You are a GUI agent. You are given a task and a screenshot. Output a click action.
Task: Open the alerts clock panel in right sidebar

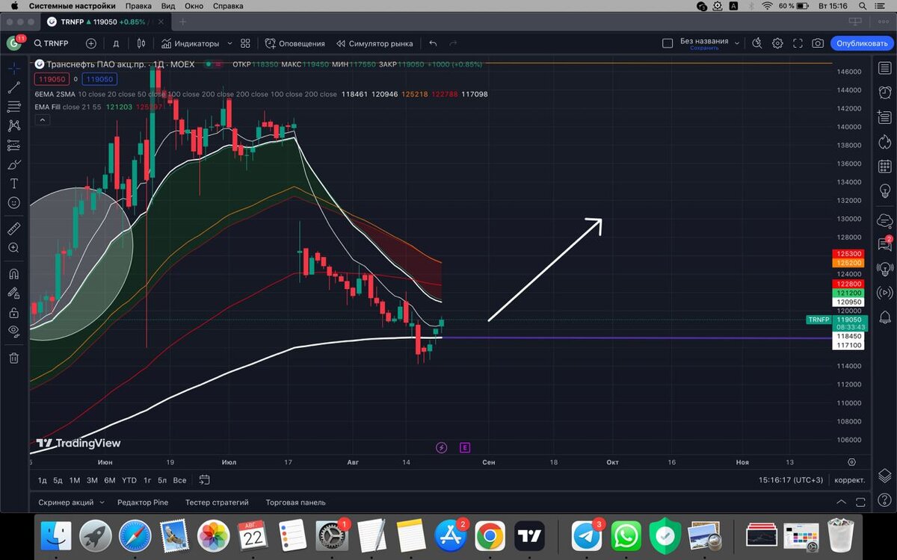(x=885, y=92)
